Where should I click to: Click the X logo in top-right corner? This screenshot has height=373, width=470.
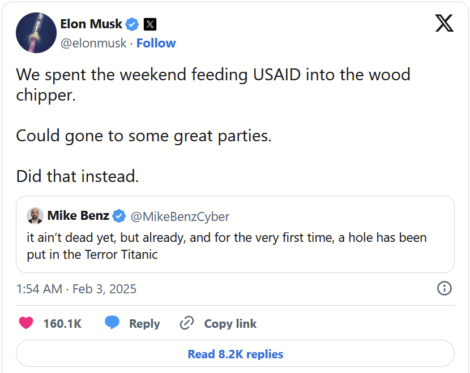point(445,23)
